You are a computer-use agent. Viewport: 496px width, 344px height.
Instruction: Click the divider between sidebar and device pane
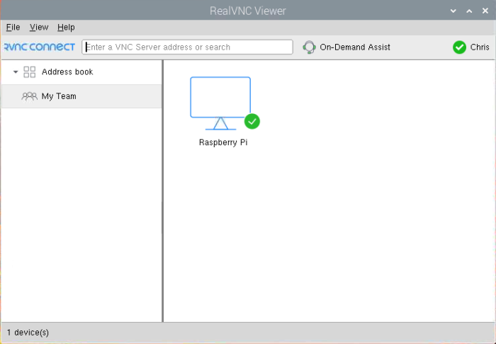[163, 191]
